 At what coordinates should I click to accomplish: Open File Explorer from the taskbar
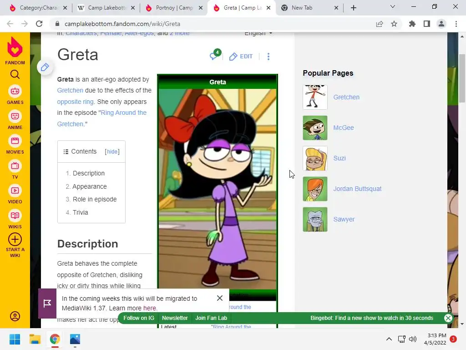35,339
